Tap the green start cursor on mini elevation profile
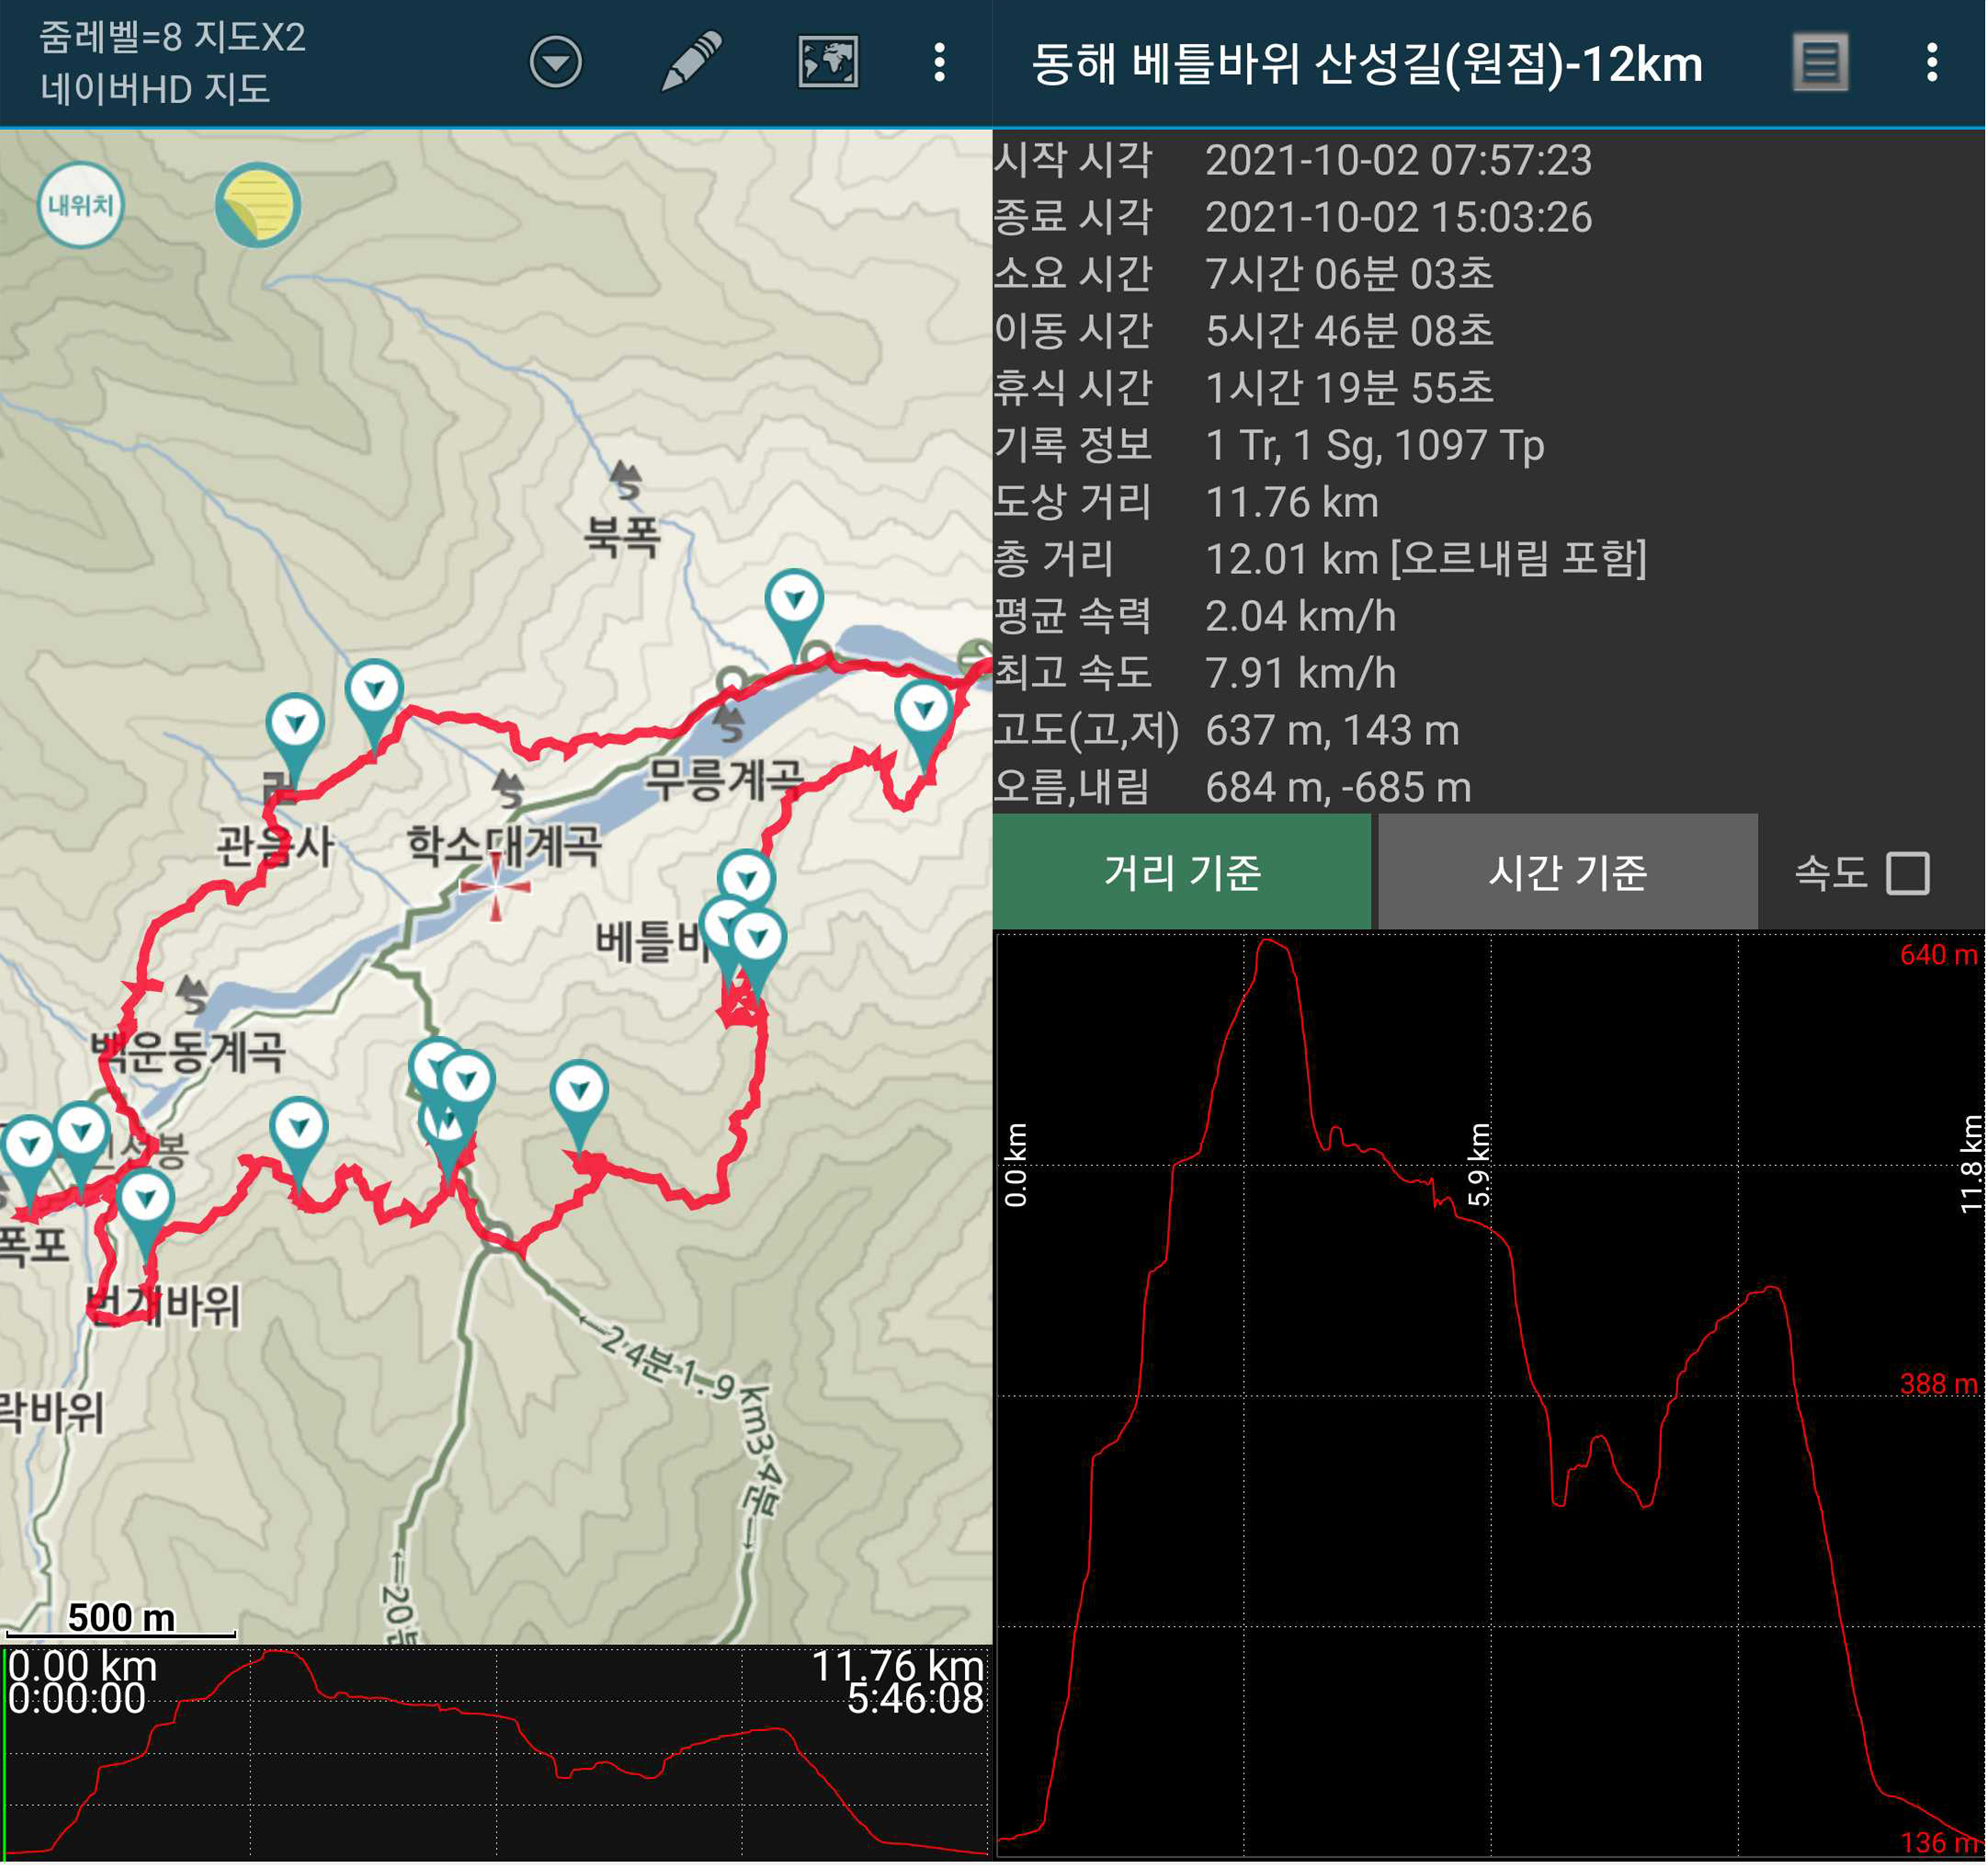This screenshot has width=1988, height=1865. pos(5,1755)
